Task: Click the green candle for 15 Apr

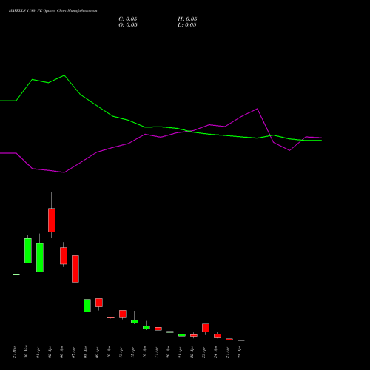Action: pos(135,321)
